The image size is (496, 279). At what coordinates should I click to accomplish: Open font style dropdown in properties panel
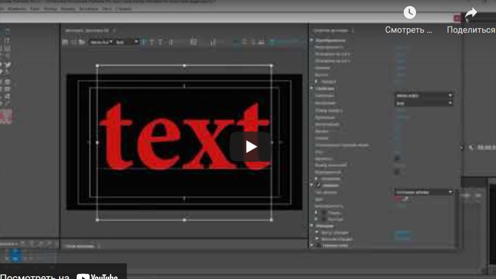pos(424,103)
